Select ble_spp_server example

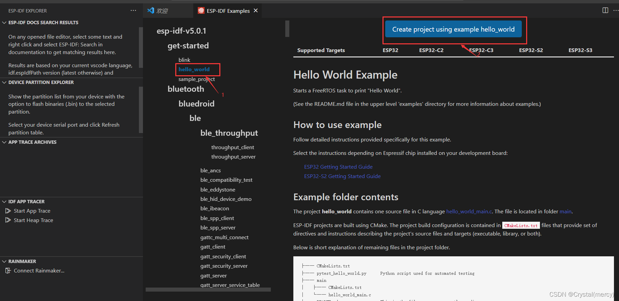[218, 227]
